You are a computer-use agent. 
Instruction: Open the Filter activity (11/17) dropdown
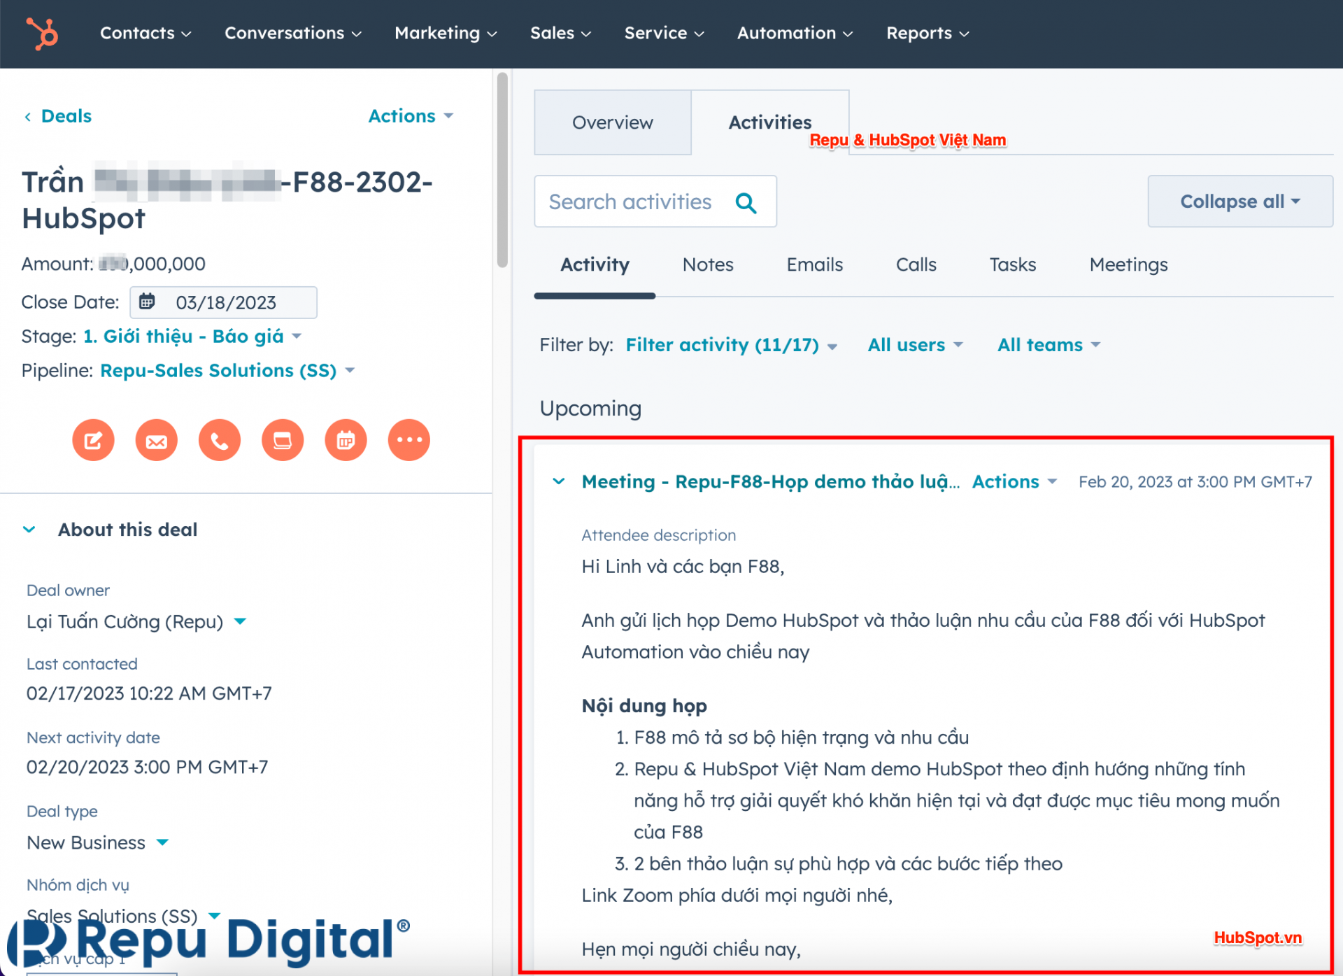pyautogui.click(x=731, y=345)
